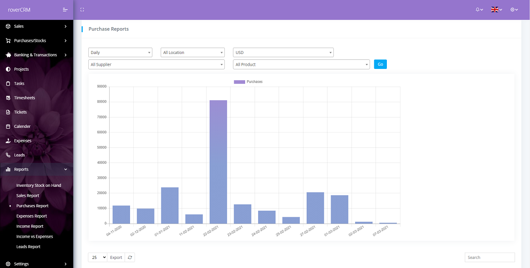The width and height of the screenshot is (530, 268).
Task: Open the All Supplier dropdown
Action: pos(156,64)
